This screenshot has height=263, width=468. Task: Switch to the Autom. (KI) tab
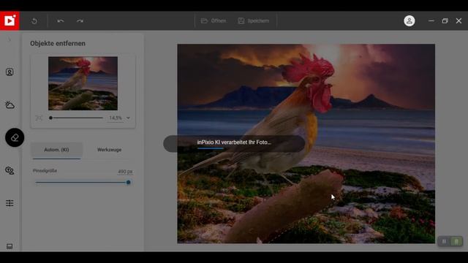(56, 150)
